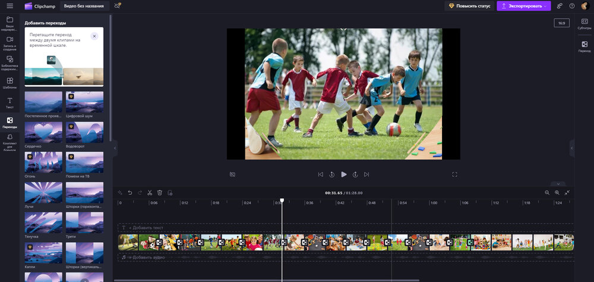Select the 'Огонь' transition thumbnail
Image resolution: width=594 pixels, height=282 pixels.
click(43, 163)
